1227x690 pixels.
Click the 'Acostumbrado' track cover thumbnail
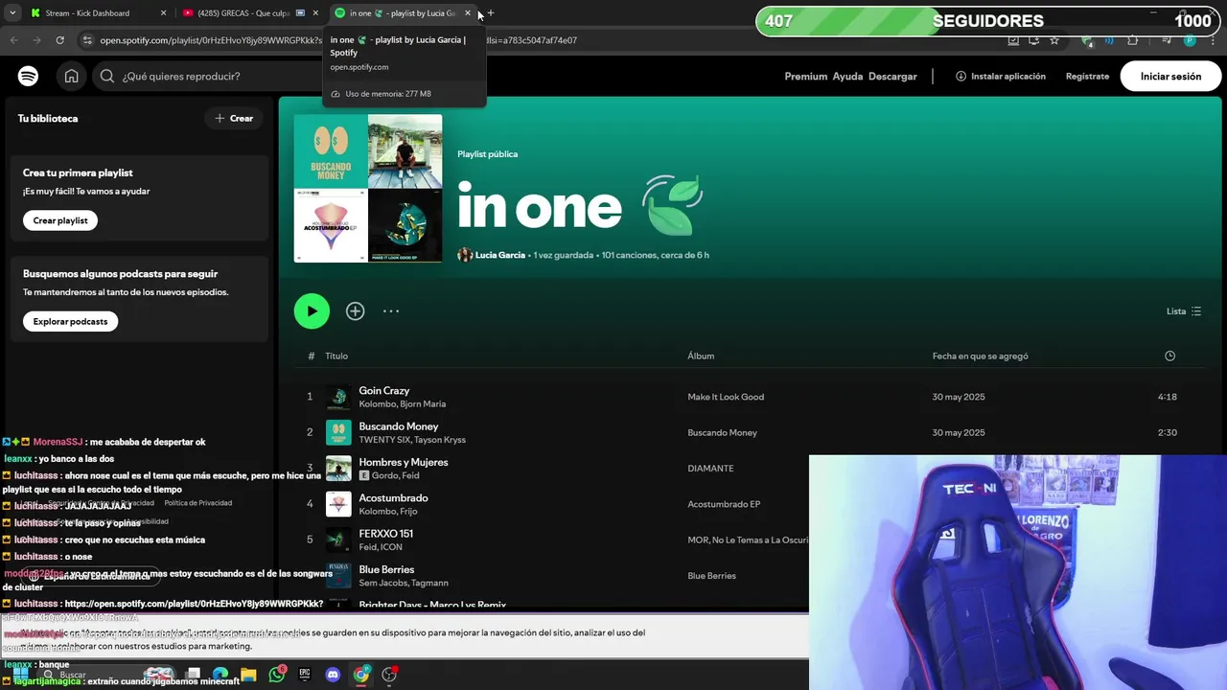point(338,504)
